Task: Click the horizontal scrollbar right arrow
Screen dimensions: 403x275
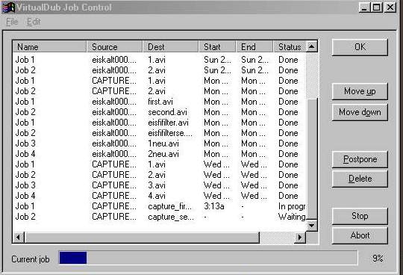Action: pos(300,237)
